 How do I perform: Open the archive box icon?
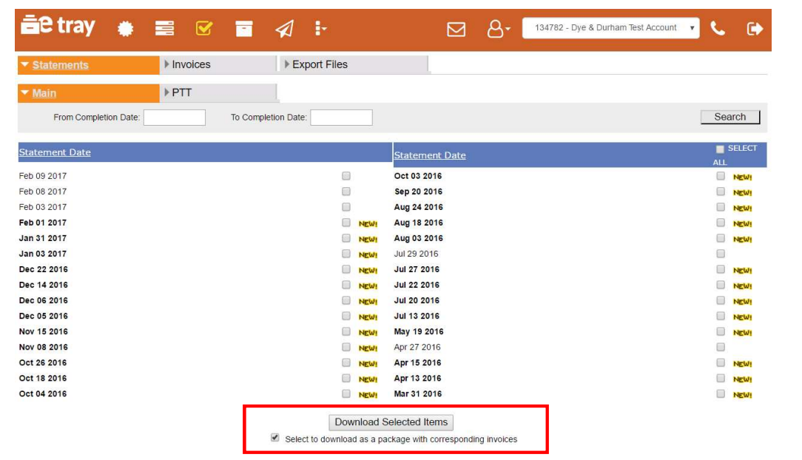[243, 28]
